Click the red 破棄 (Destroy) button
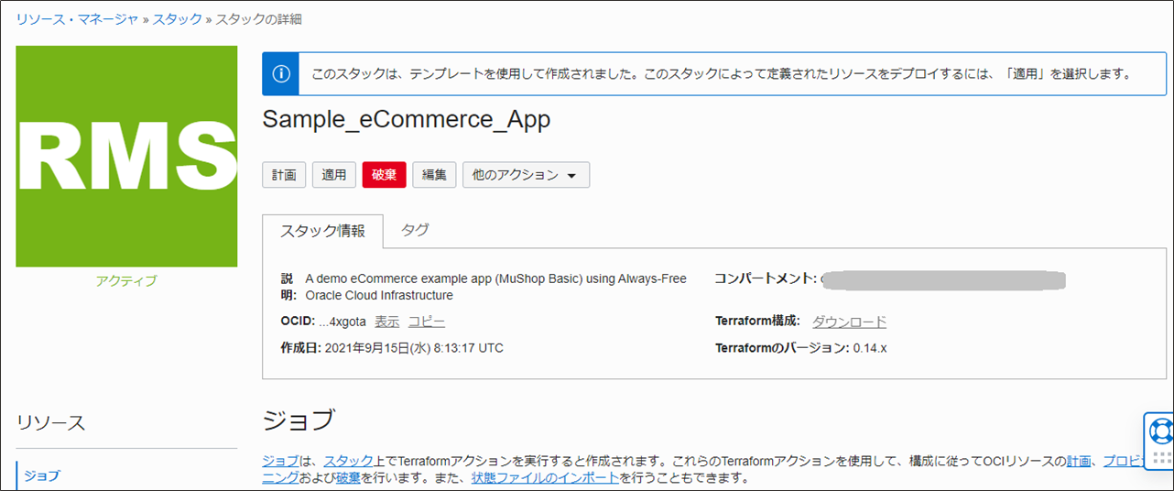1174x491 pixels. [x=384, y=175]
